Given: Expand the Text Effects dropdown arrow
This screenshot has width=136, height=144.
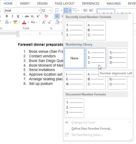Looking at the screenshot, I should [11, 22].
